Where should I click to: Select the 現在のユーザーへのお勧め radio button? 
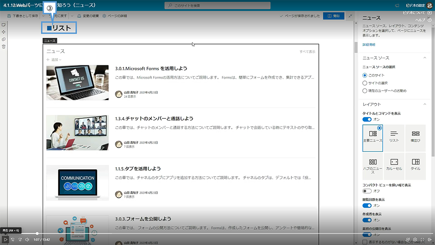[x=365, y=91]
